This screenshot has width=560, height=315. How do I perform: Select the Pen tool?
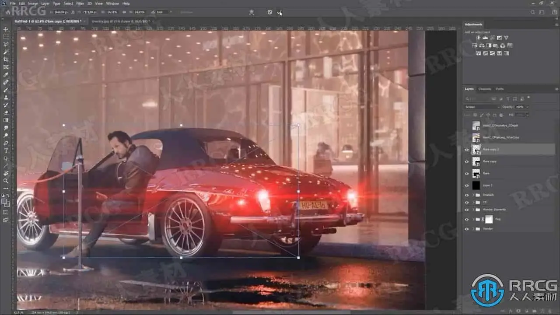pyautogui.click(x=6, y=143)
